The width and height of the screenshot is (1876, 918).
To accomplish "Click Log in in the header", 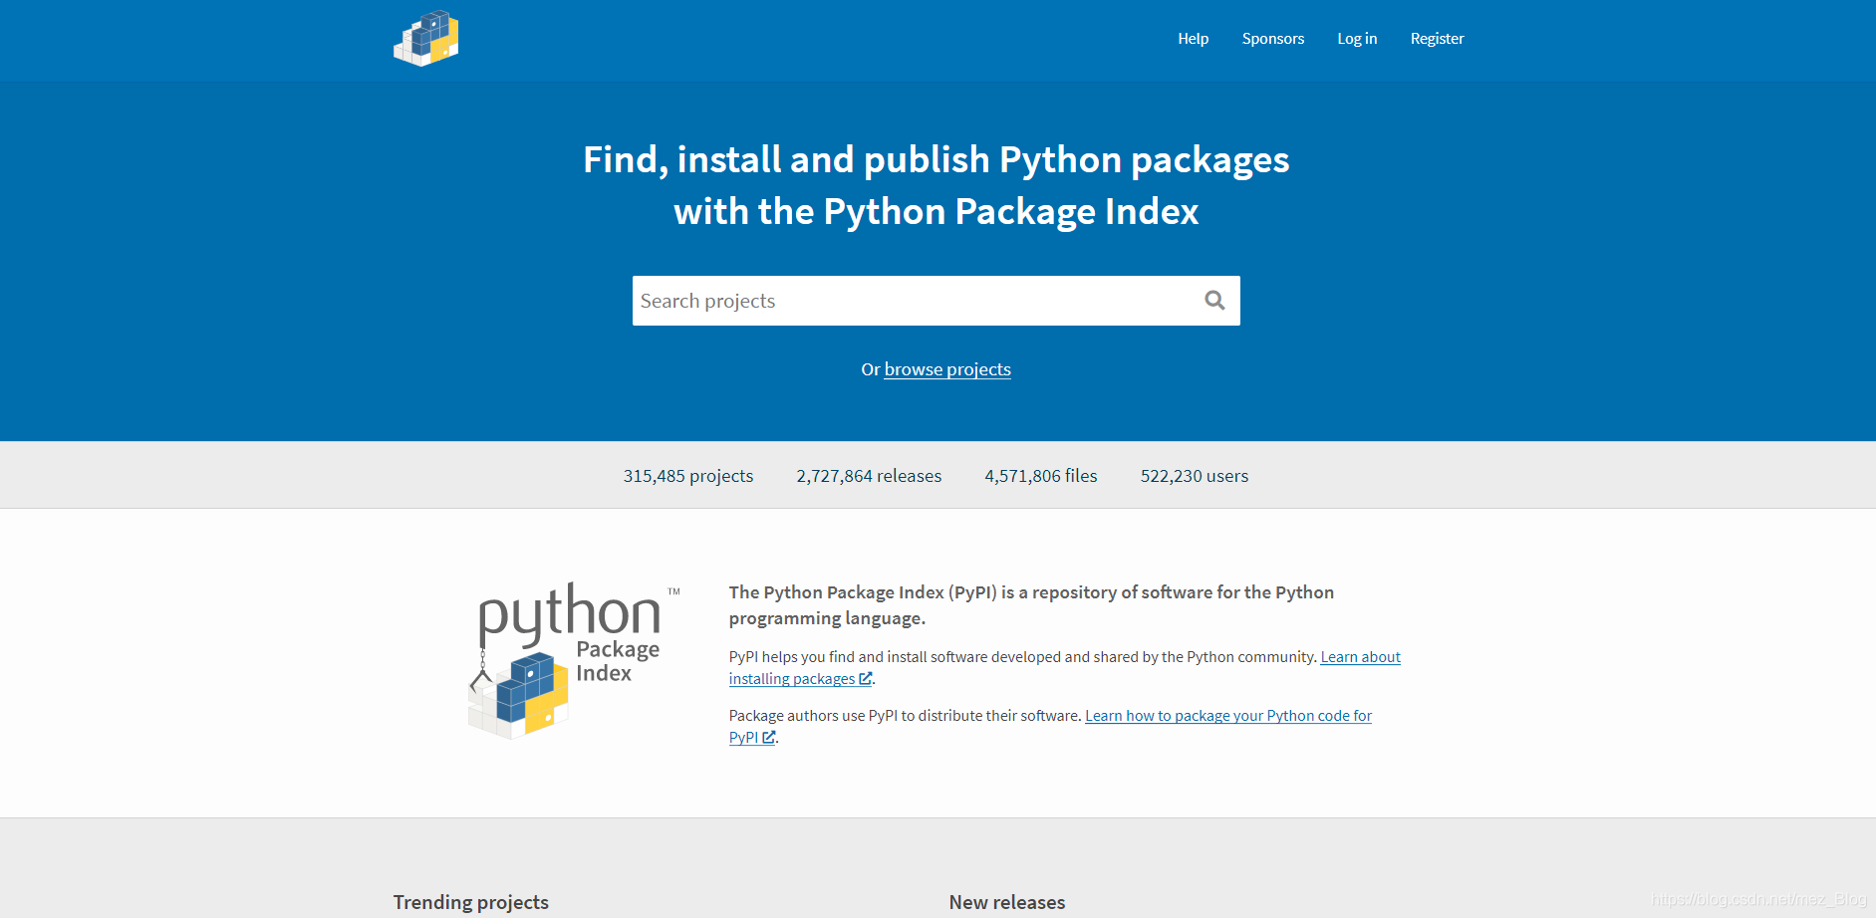I will [1357, 39].
